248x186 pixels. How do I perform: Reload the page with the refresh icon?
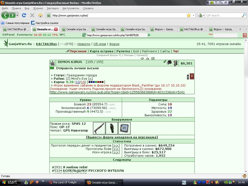tap(24, 15)
